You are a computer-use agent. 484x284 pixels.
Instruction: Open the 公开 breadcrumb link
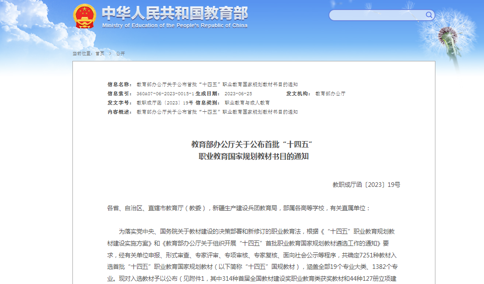tap(120, 54)
